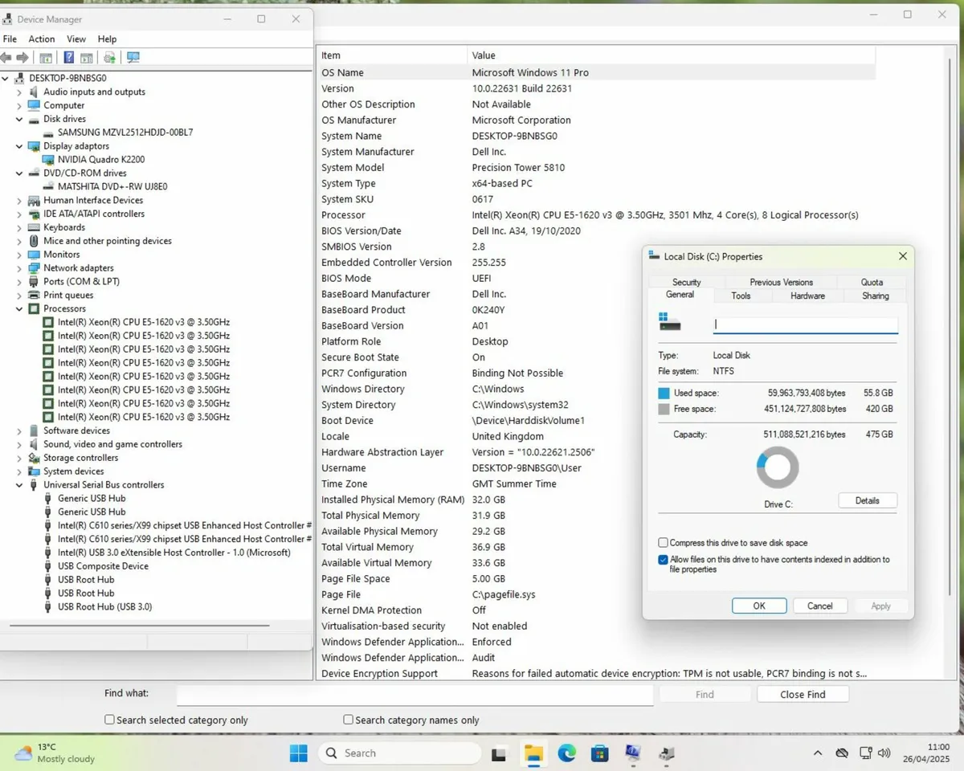Select the MATSHITA DVD+-RW UJ8E0 drive
964x771 pixels.
click(x=112, y=186)
